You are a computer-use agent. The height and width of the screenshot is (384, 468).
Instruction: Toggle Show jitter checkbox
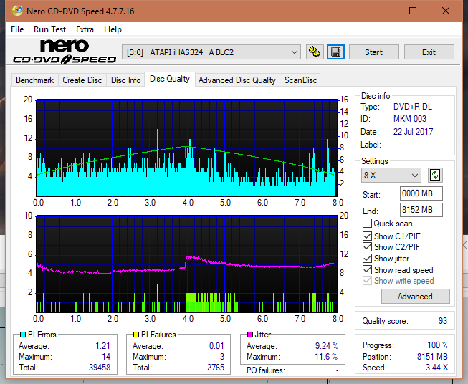(367, 259)
